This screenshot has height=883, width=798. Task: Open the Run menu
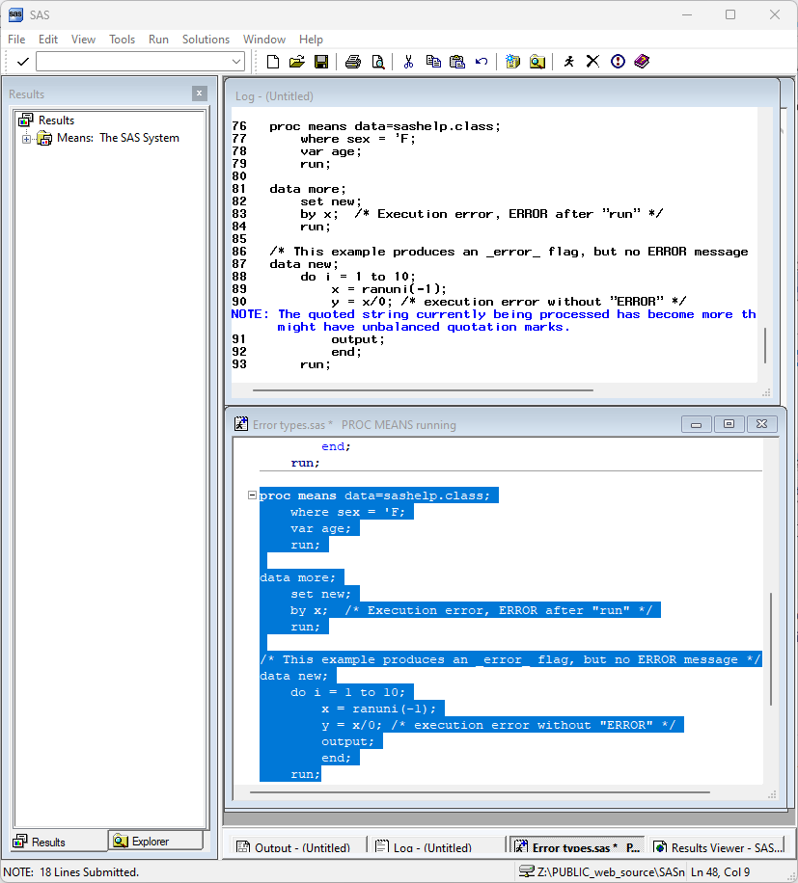tap(158, 40)
